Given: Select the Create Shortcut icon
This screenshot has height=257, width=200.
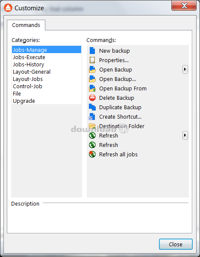Looking at the screenshot, I should coord(92,117).
